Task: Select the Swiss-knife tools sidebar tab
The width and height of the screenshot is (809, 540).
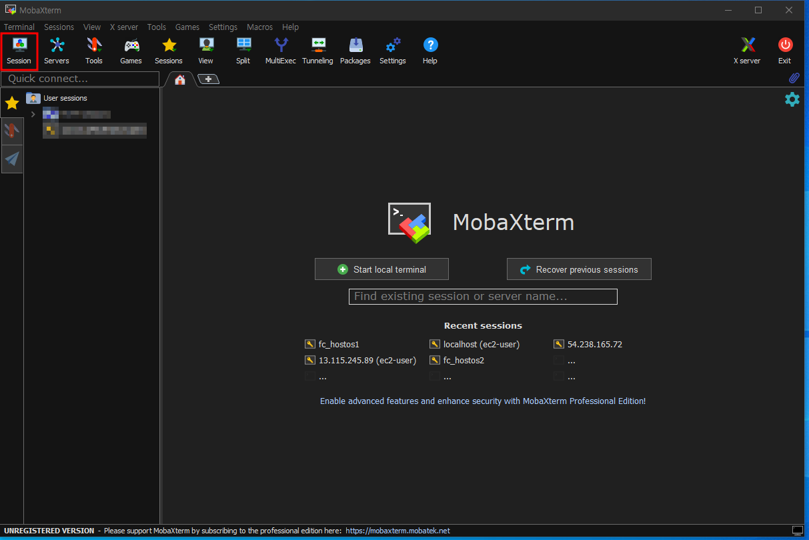Action: pyautogui.click(x=12, y=131)
